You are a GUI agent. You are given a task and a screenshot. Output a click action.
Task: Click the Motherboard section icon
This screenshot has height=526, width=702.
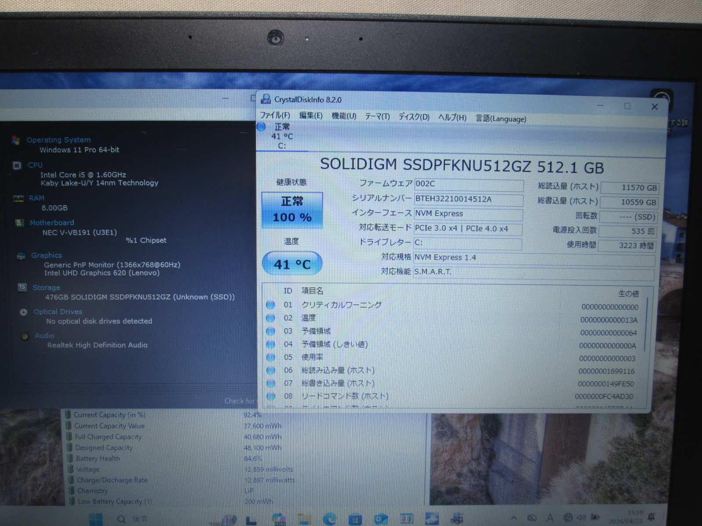tap(19, 223)
